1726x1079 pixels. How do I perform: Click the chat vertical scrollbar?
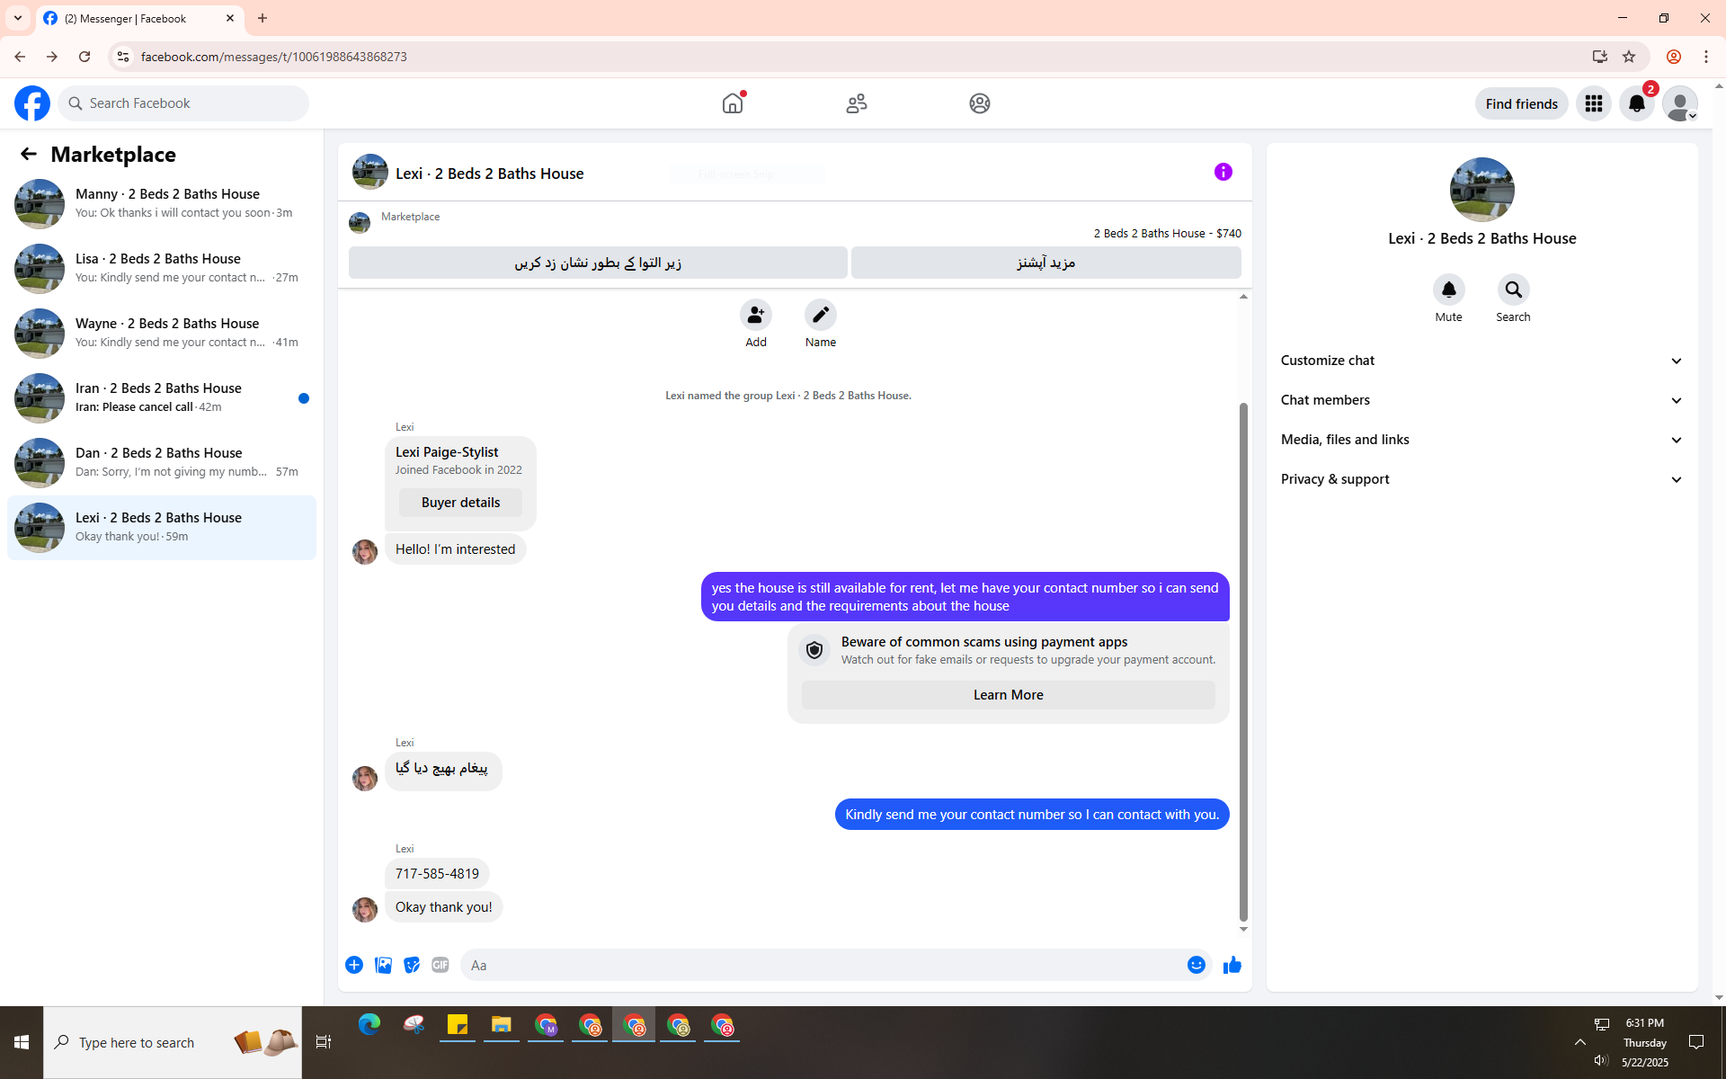(x=1243, y=662)
